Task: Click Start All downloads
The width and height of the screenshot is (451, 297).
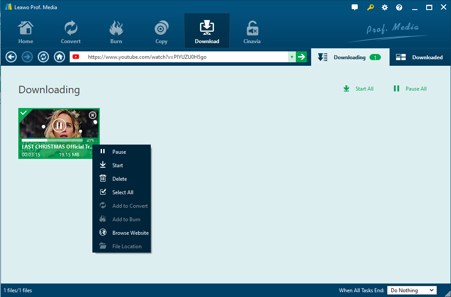Action: pos(358,89)
